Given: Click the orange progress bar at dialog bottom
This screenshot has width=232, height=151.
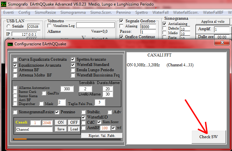Looking at the screenshot, I should [x=20, y=139].
